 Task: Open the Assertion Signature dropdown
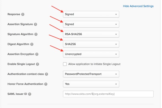(x=91, y=24)
